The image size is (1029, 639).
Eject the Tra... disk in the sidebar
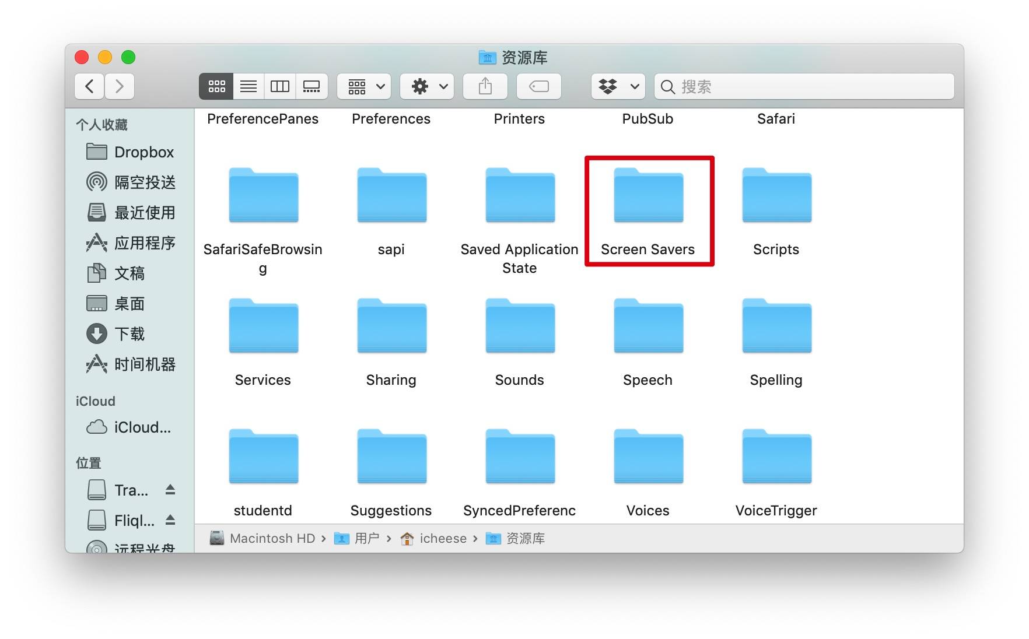(170, 490)
